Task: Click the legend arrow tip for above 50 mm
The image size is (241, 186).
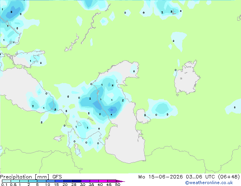Action: tap(121, 181)
